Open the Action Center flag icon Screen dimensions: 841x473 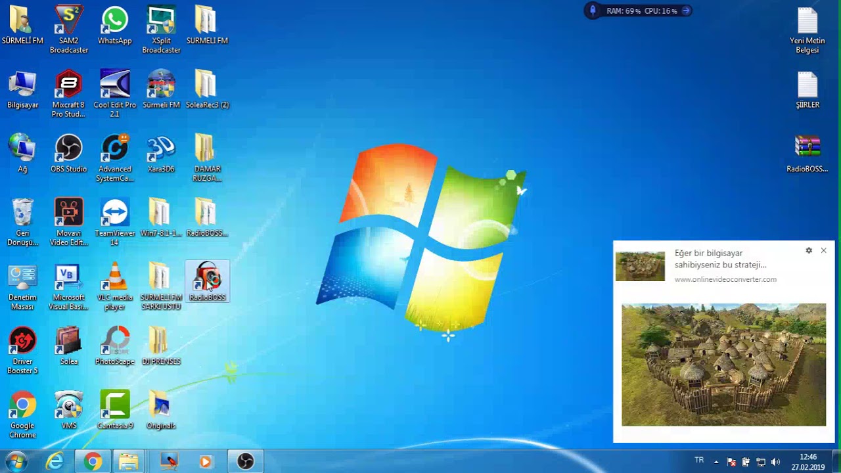(731, 462)
